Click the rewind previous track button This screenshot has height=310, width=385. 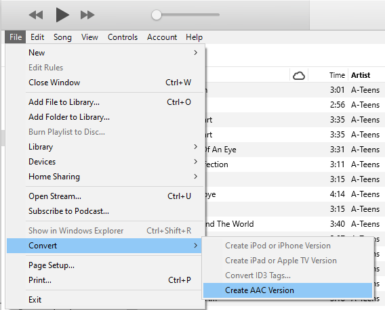pyautogui.click(x=36, y=15)
